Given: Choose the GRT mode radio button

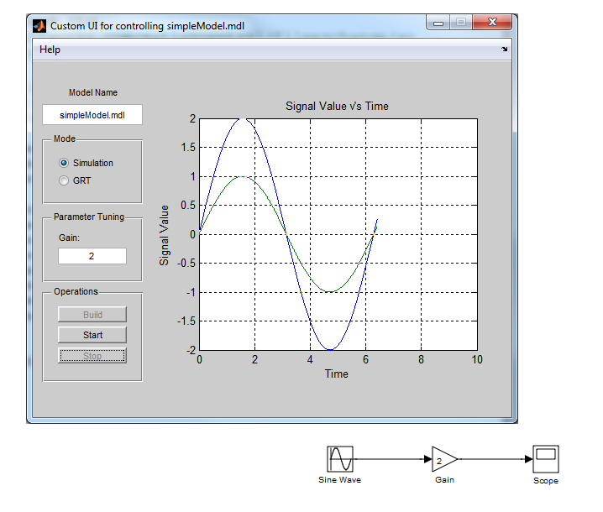Looking at the screenshot, I should pyautogui.click(x=64, y=180).
